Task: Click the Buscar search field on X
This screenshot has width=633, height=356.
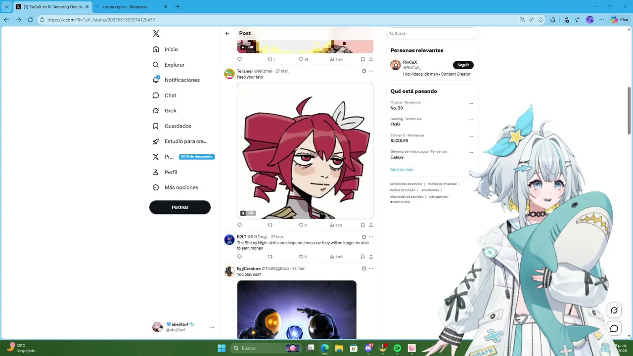Action: click(432, 33)
